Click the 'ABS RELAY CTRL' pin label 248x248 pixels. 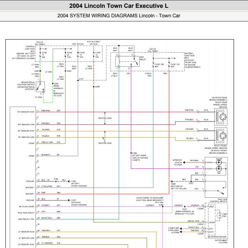tap(26, 219)
